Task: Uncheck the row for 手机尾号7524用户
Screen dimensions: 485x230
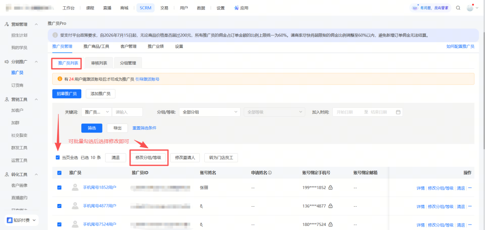Action: pos(59,225)
